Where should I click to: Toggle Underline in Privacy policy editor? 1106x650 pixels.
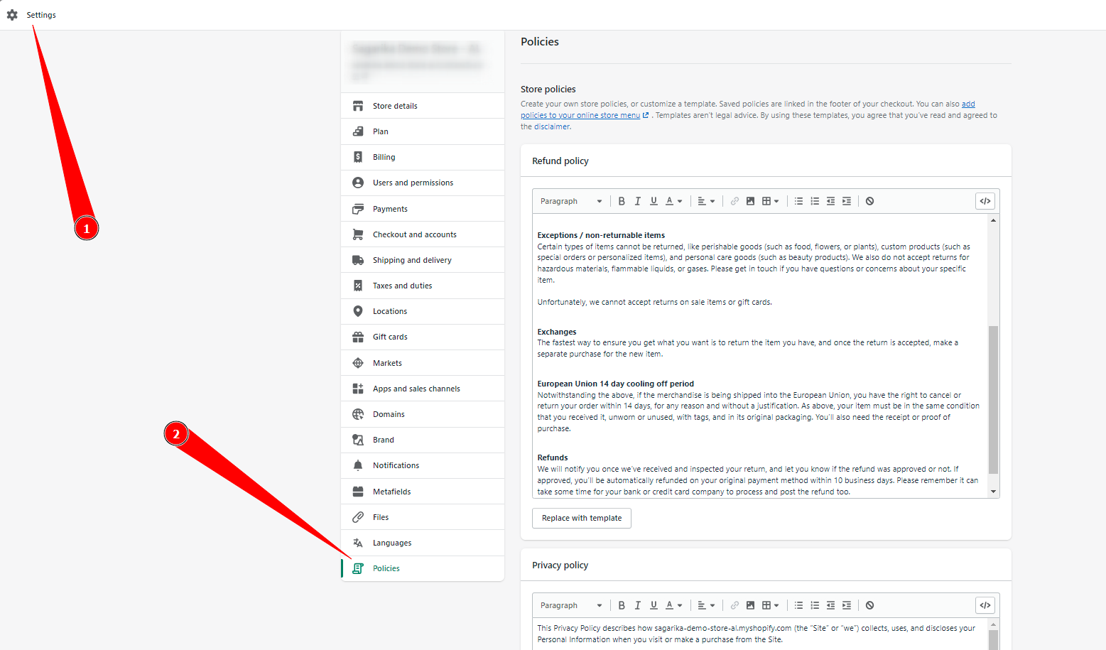654,605
